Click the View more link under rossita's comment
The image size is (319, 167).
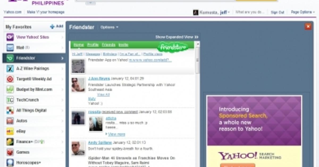point(116,134)
